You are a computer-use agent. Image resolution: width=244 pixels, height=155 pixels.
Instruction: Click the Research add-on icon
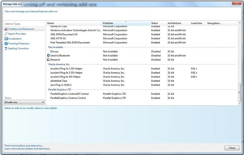point(48,60)
